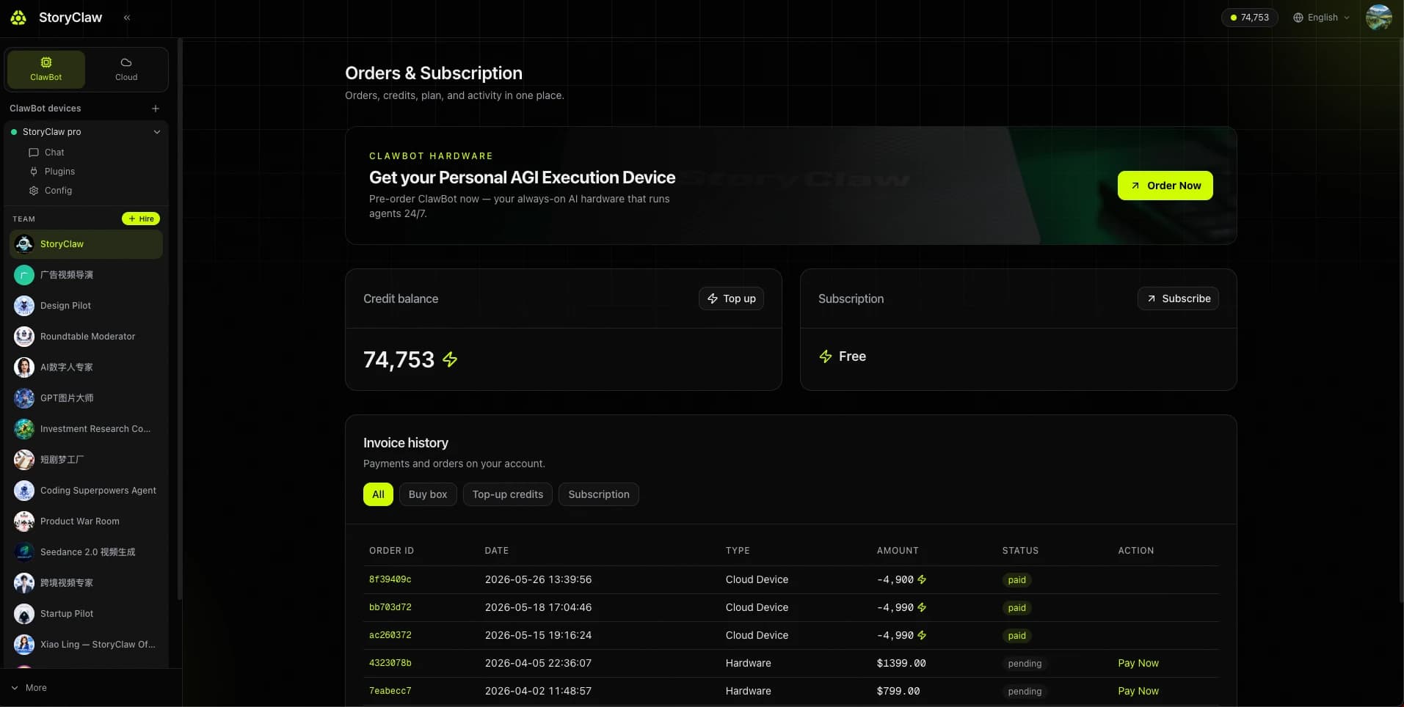Viewport: 1404px width, 707px height.
Task: Select the All invoice filter
Action: coord(378,494)
